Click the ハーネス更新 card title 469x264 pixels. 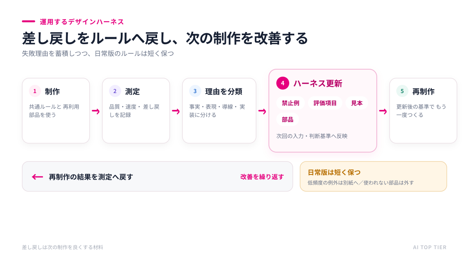pos(318,83)
